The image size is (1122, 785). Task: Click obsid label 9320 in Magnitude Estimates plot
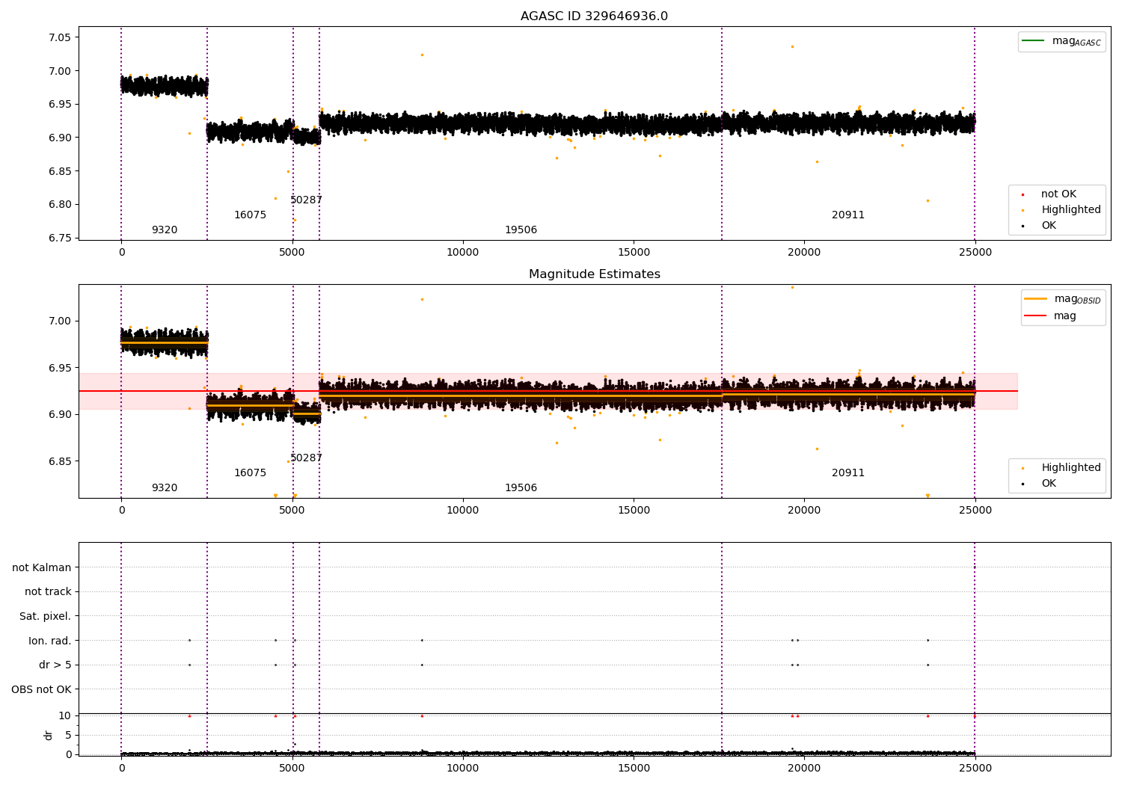coord(165,487)
